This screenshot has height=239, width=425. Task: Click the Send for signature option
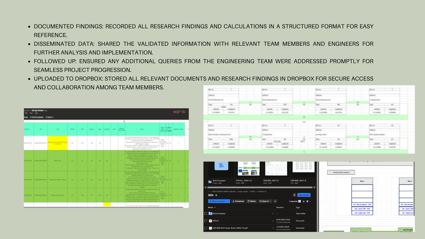click(36, 117)
